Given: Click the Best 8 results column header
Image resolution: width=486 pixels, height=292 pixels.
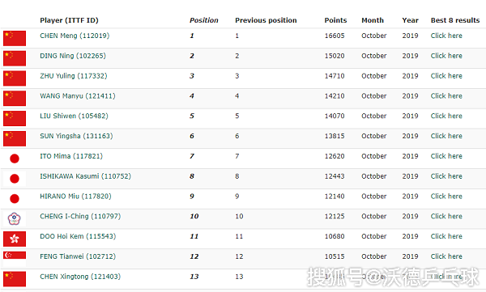Looking at the screenshot, I should 455,20.
